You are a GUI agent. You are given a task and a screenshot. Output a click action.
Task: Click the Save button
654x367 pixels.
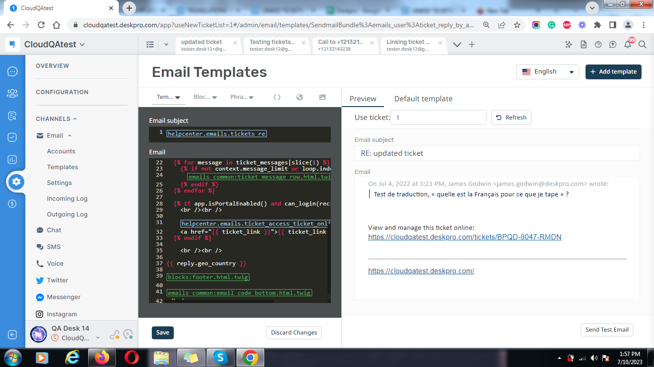coord(162,333)
